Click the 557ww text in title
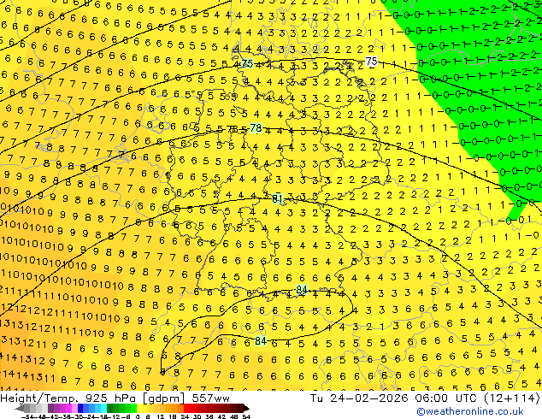This screenshot has width=542, height=419. tap(210, 398)
